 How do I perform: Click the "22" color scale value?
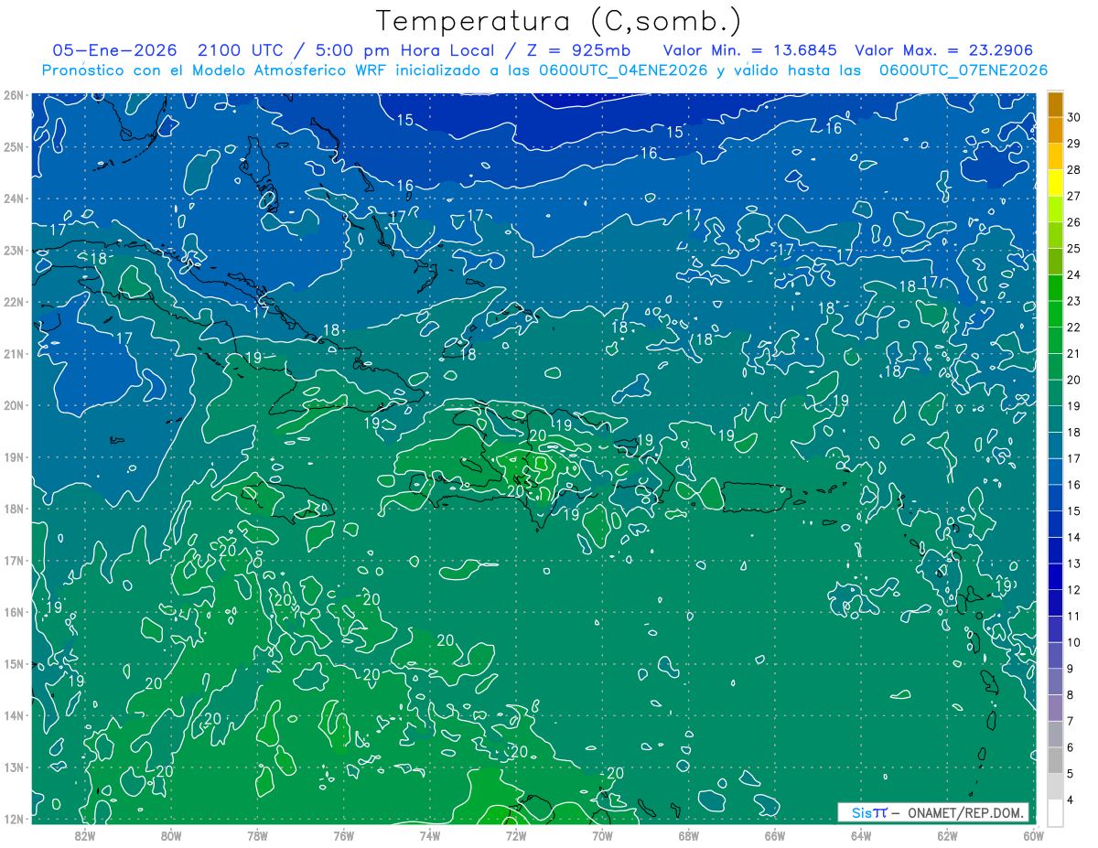coord(1074,327)
